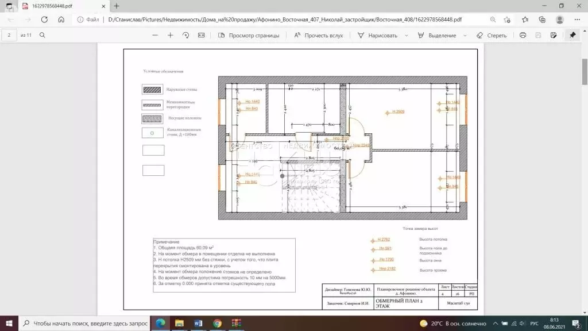Click 'Наружные стены' legend label
Viewport: 588px width, 331px height.
pyautogui.click(x=181, y=89)
